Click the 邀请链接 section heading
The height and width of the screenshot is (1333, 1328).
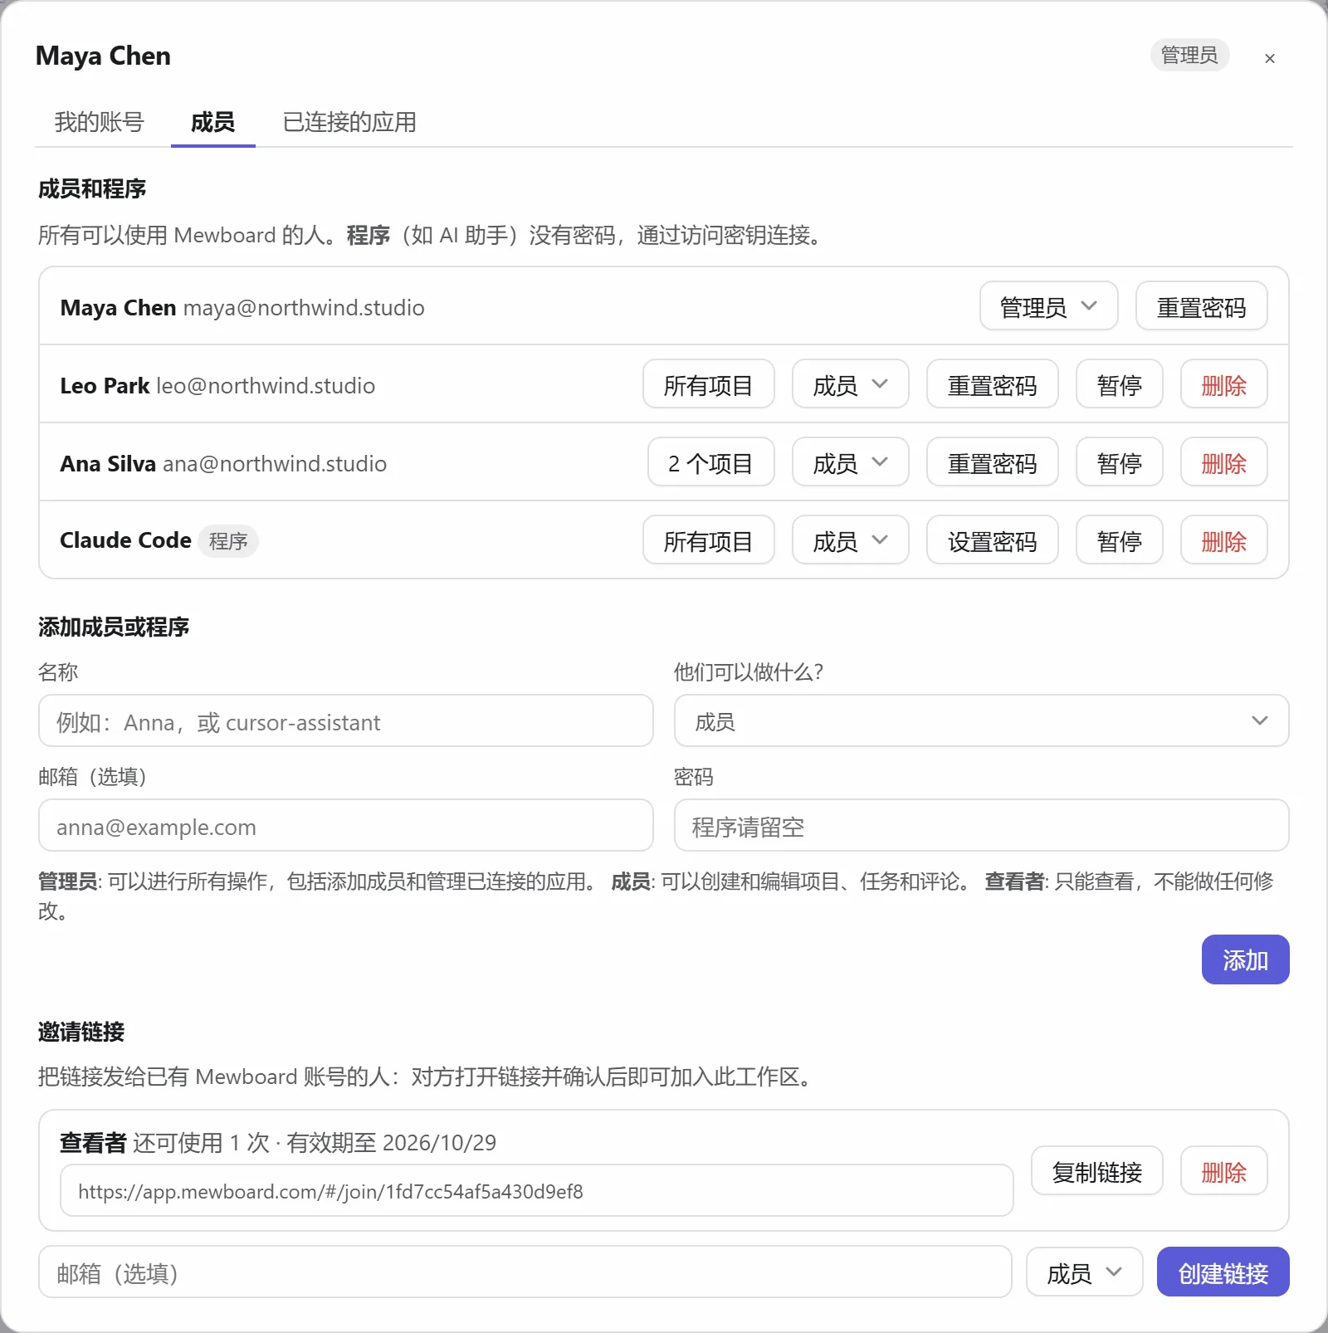[81, 1032]
